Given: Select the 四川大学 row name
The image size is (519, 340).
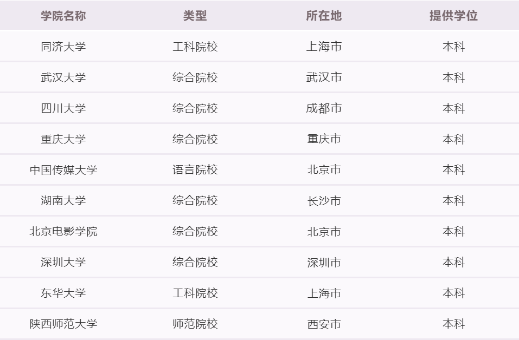Looking at the screenshot, I should [x=63, y=108].
